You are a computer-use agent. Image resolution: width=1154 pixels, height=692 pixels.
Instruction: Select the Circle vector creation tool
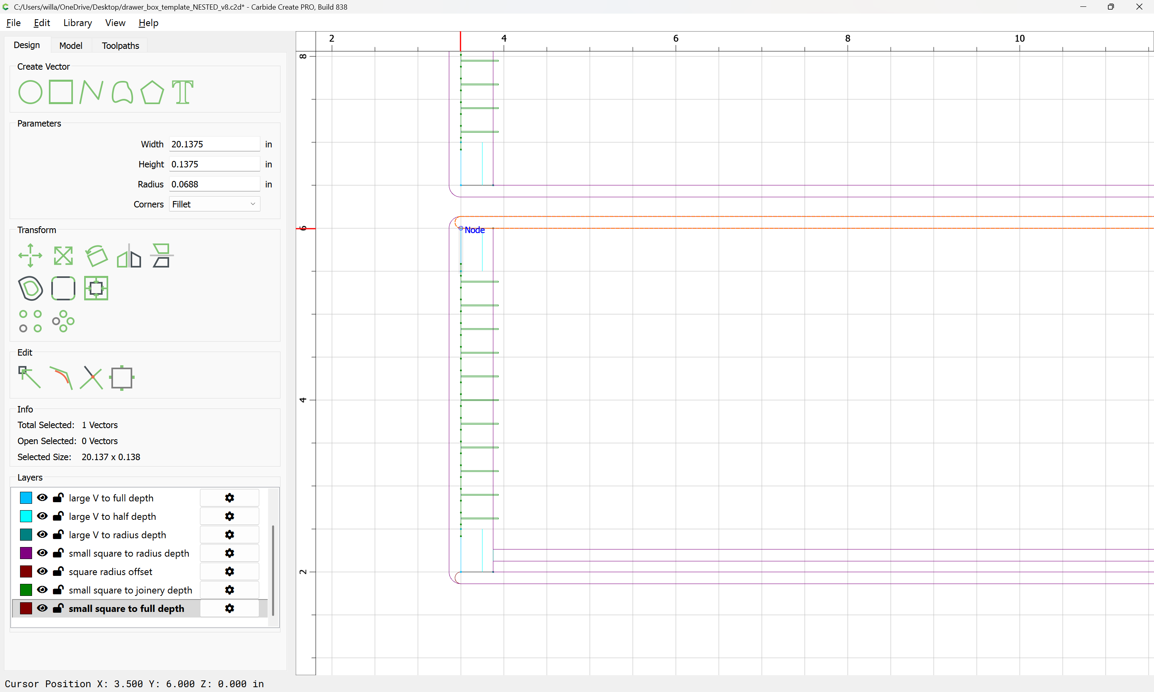click(30, 92)
